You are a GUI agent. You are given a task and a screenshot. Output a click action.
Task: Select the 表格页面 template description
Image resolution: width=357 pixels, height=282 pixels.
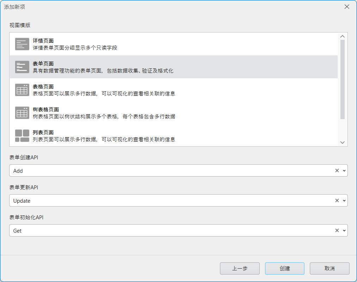click(x=104, y=94)
